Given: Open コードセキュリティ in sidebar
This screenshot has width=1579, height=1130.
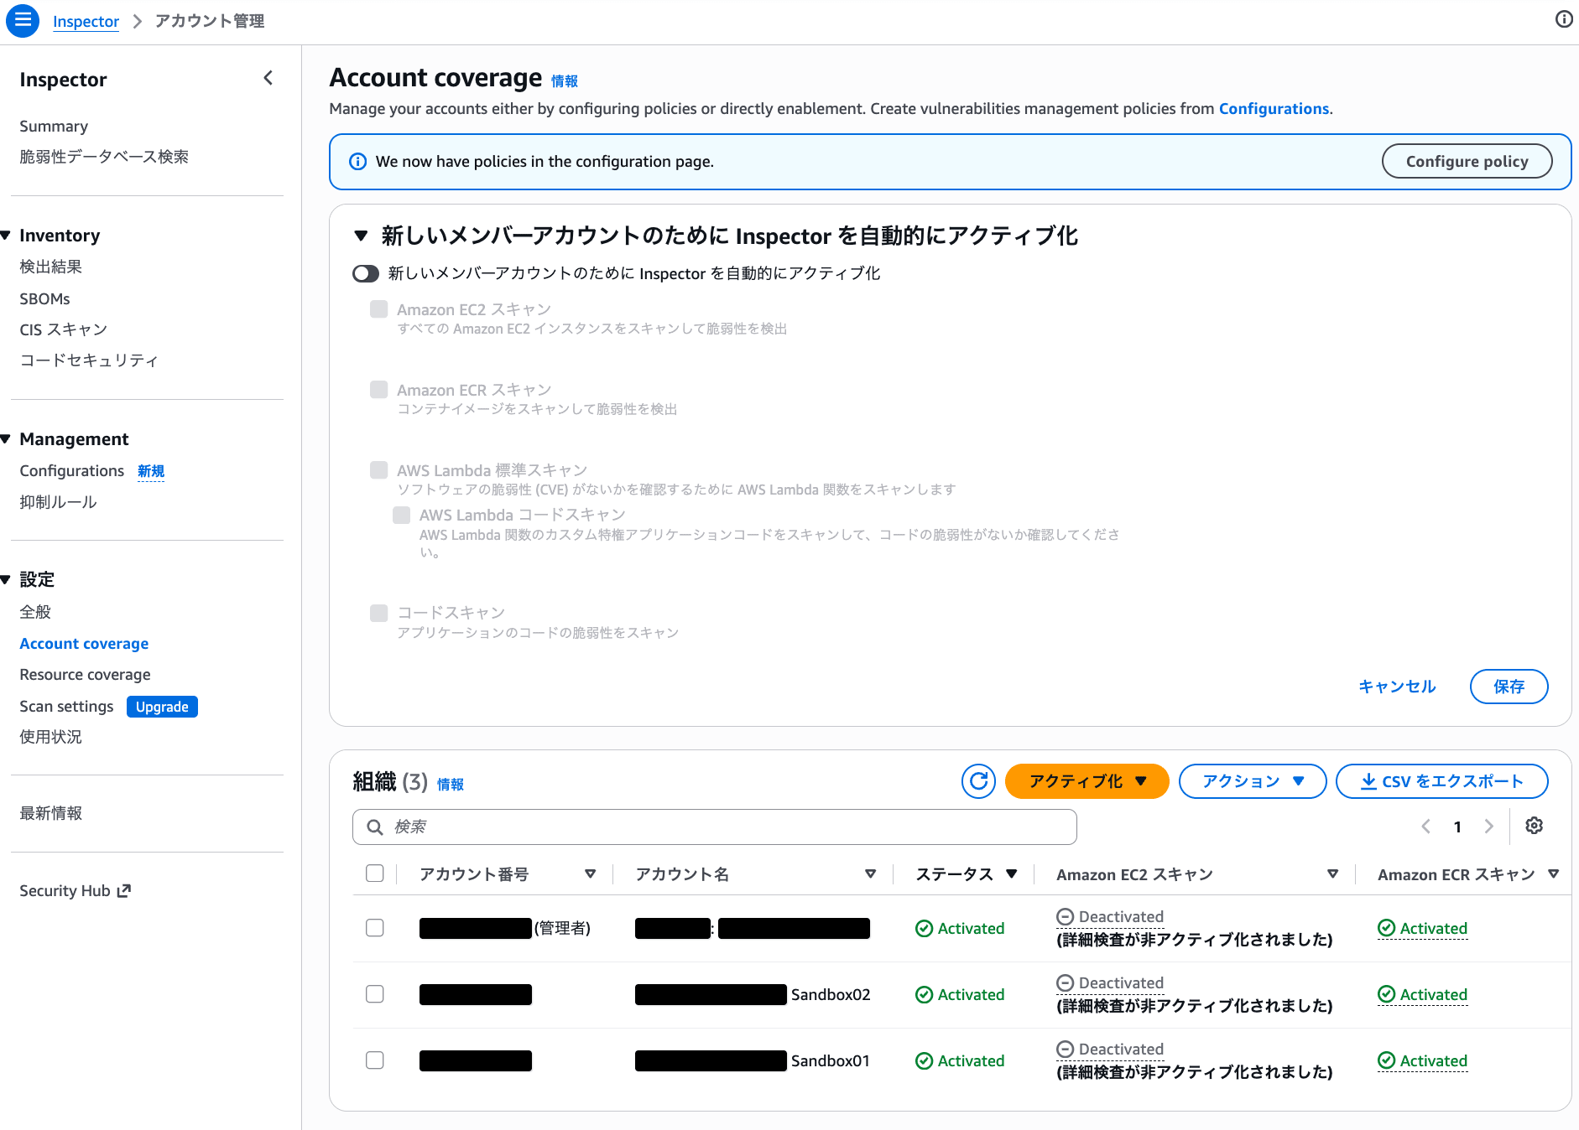Looking at the screenshot, I should [89, 360].
